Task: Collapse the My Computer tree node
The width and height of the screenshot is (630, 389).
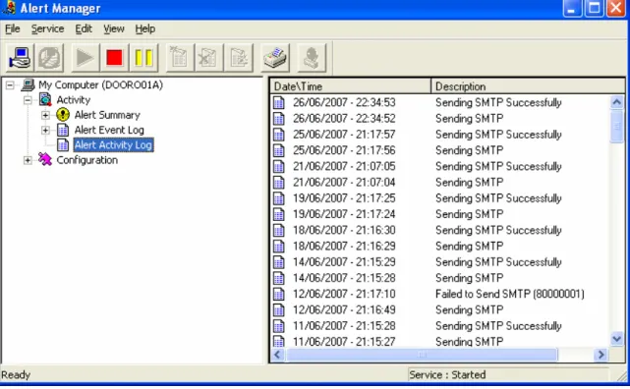Action: (10, 85)
